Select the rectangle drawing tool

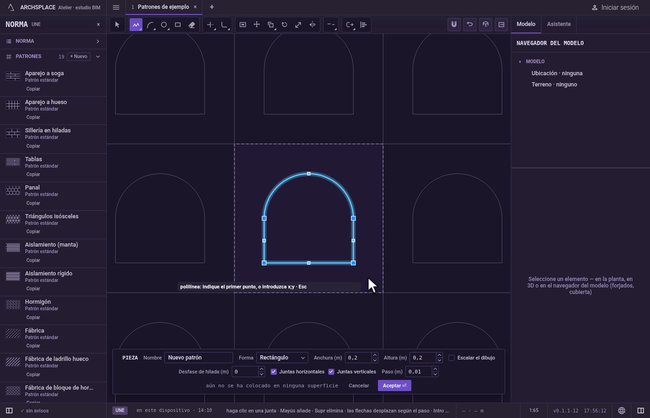point(178,25)
